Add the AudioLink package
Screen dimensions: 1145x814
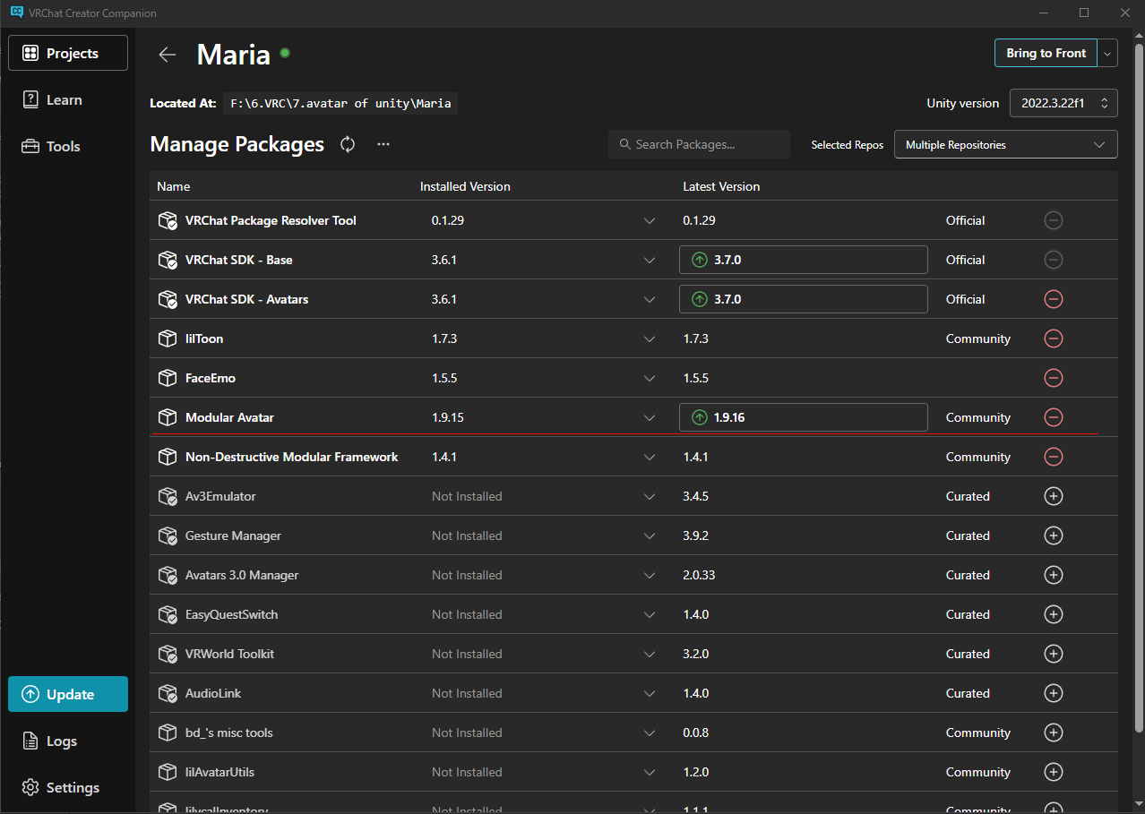[x=1054, y=693]
